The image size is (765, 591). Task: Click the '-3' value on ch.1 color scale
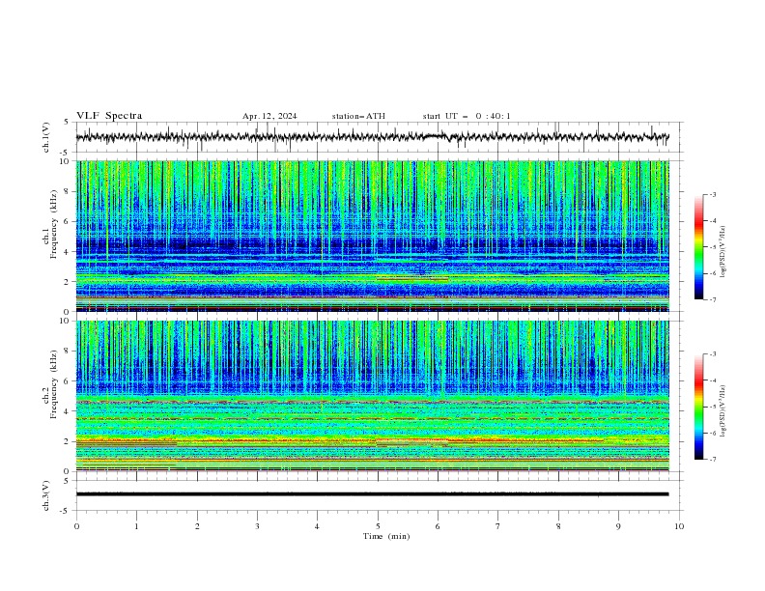pyautogui.click(x=712, y=194)
